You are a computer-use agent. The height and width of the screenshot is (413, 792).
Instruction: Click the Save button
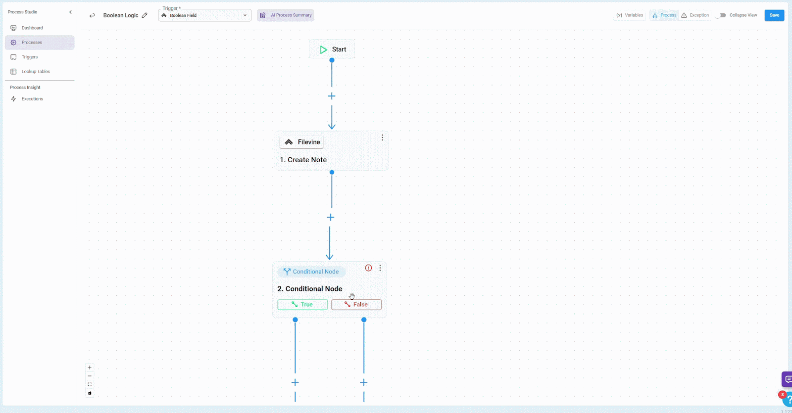[774, 15]
